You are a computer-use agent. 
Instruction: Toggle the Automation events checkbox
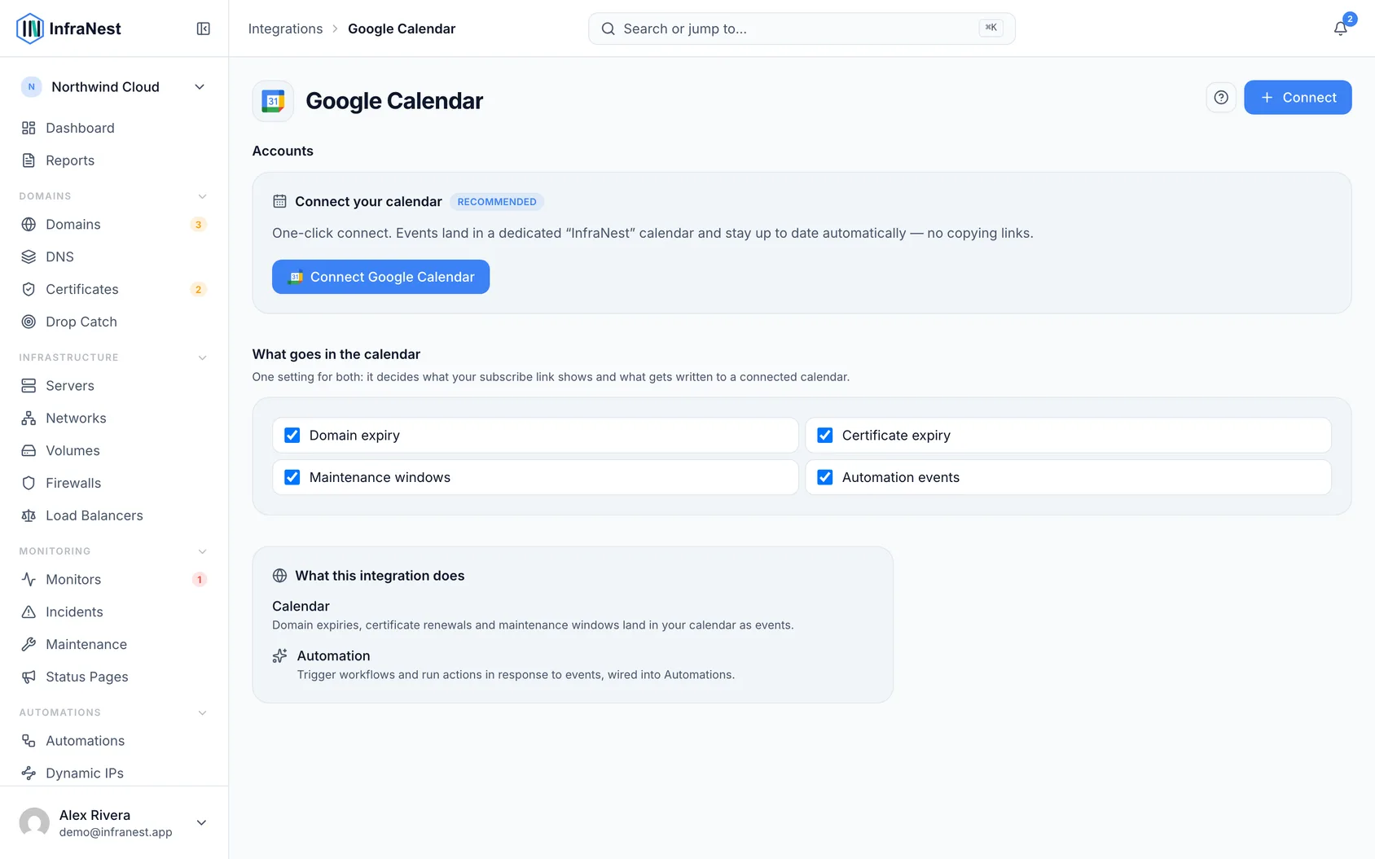coord(824,477)
